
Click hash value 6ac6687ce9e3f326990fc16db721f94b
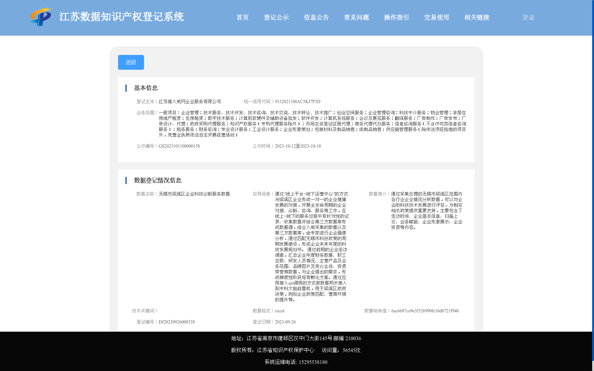coord(425,311)
